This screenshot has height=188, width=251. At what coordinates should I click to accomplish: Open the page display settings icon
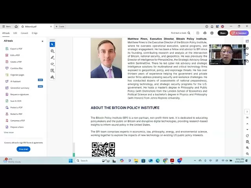pos(247,142)
